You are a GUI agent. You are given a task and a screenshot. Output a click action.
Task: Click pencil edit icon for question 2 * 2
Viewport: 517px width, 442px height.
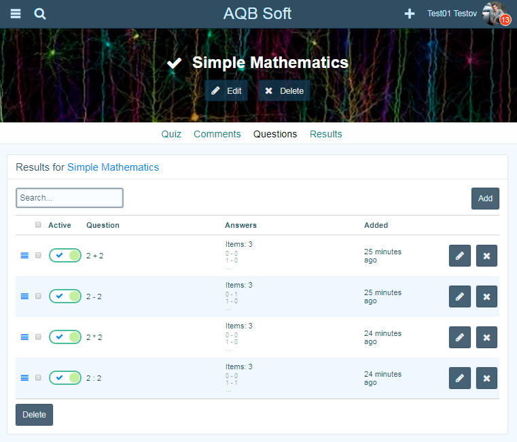click(x=459, y=337)
